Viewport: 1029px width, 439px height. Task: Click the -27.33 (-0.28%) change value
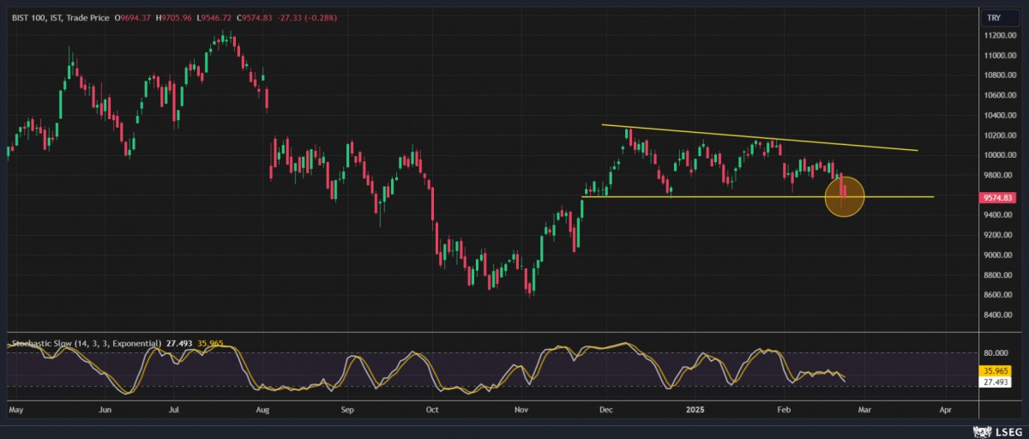pyautogui.click(x=319, y=17)
